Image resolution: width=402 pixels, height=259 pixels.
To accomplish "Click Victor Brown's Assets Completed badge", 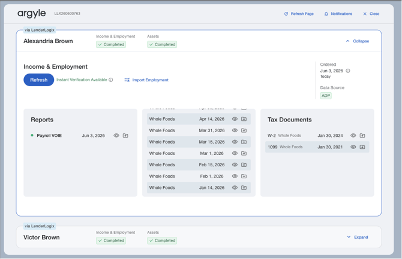I will (x=162, y=240).
